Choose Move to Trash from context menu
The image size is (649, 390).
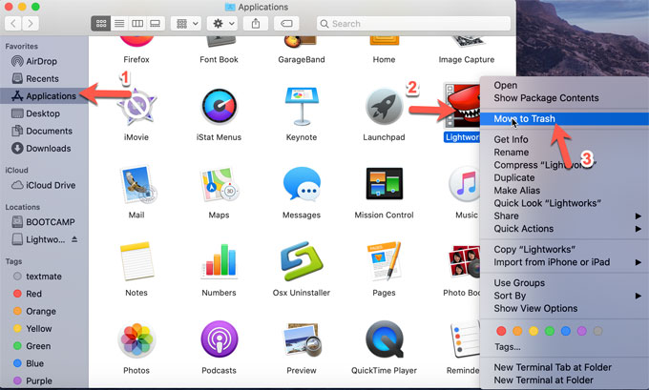pyautogui.click(x=524, y=119)
